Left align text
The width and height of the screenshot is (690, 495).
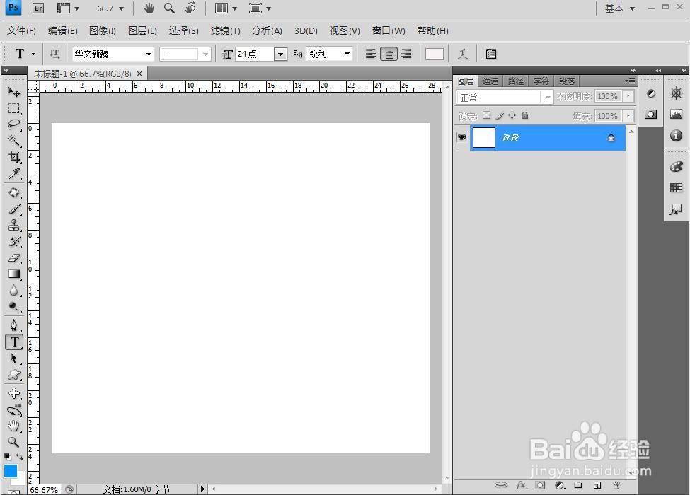371,54
